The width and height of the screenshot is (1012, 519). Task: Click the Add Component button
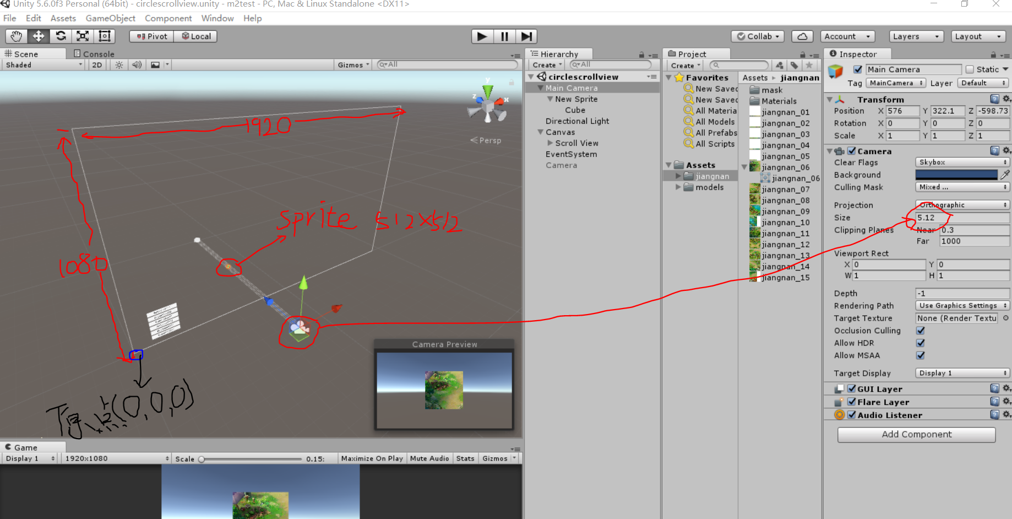tap(916, 434)
